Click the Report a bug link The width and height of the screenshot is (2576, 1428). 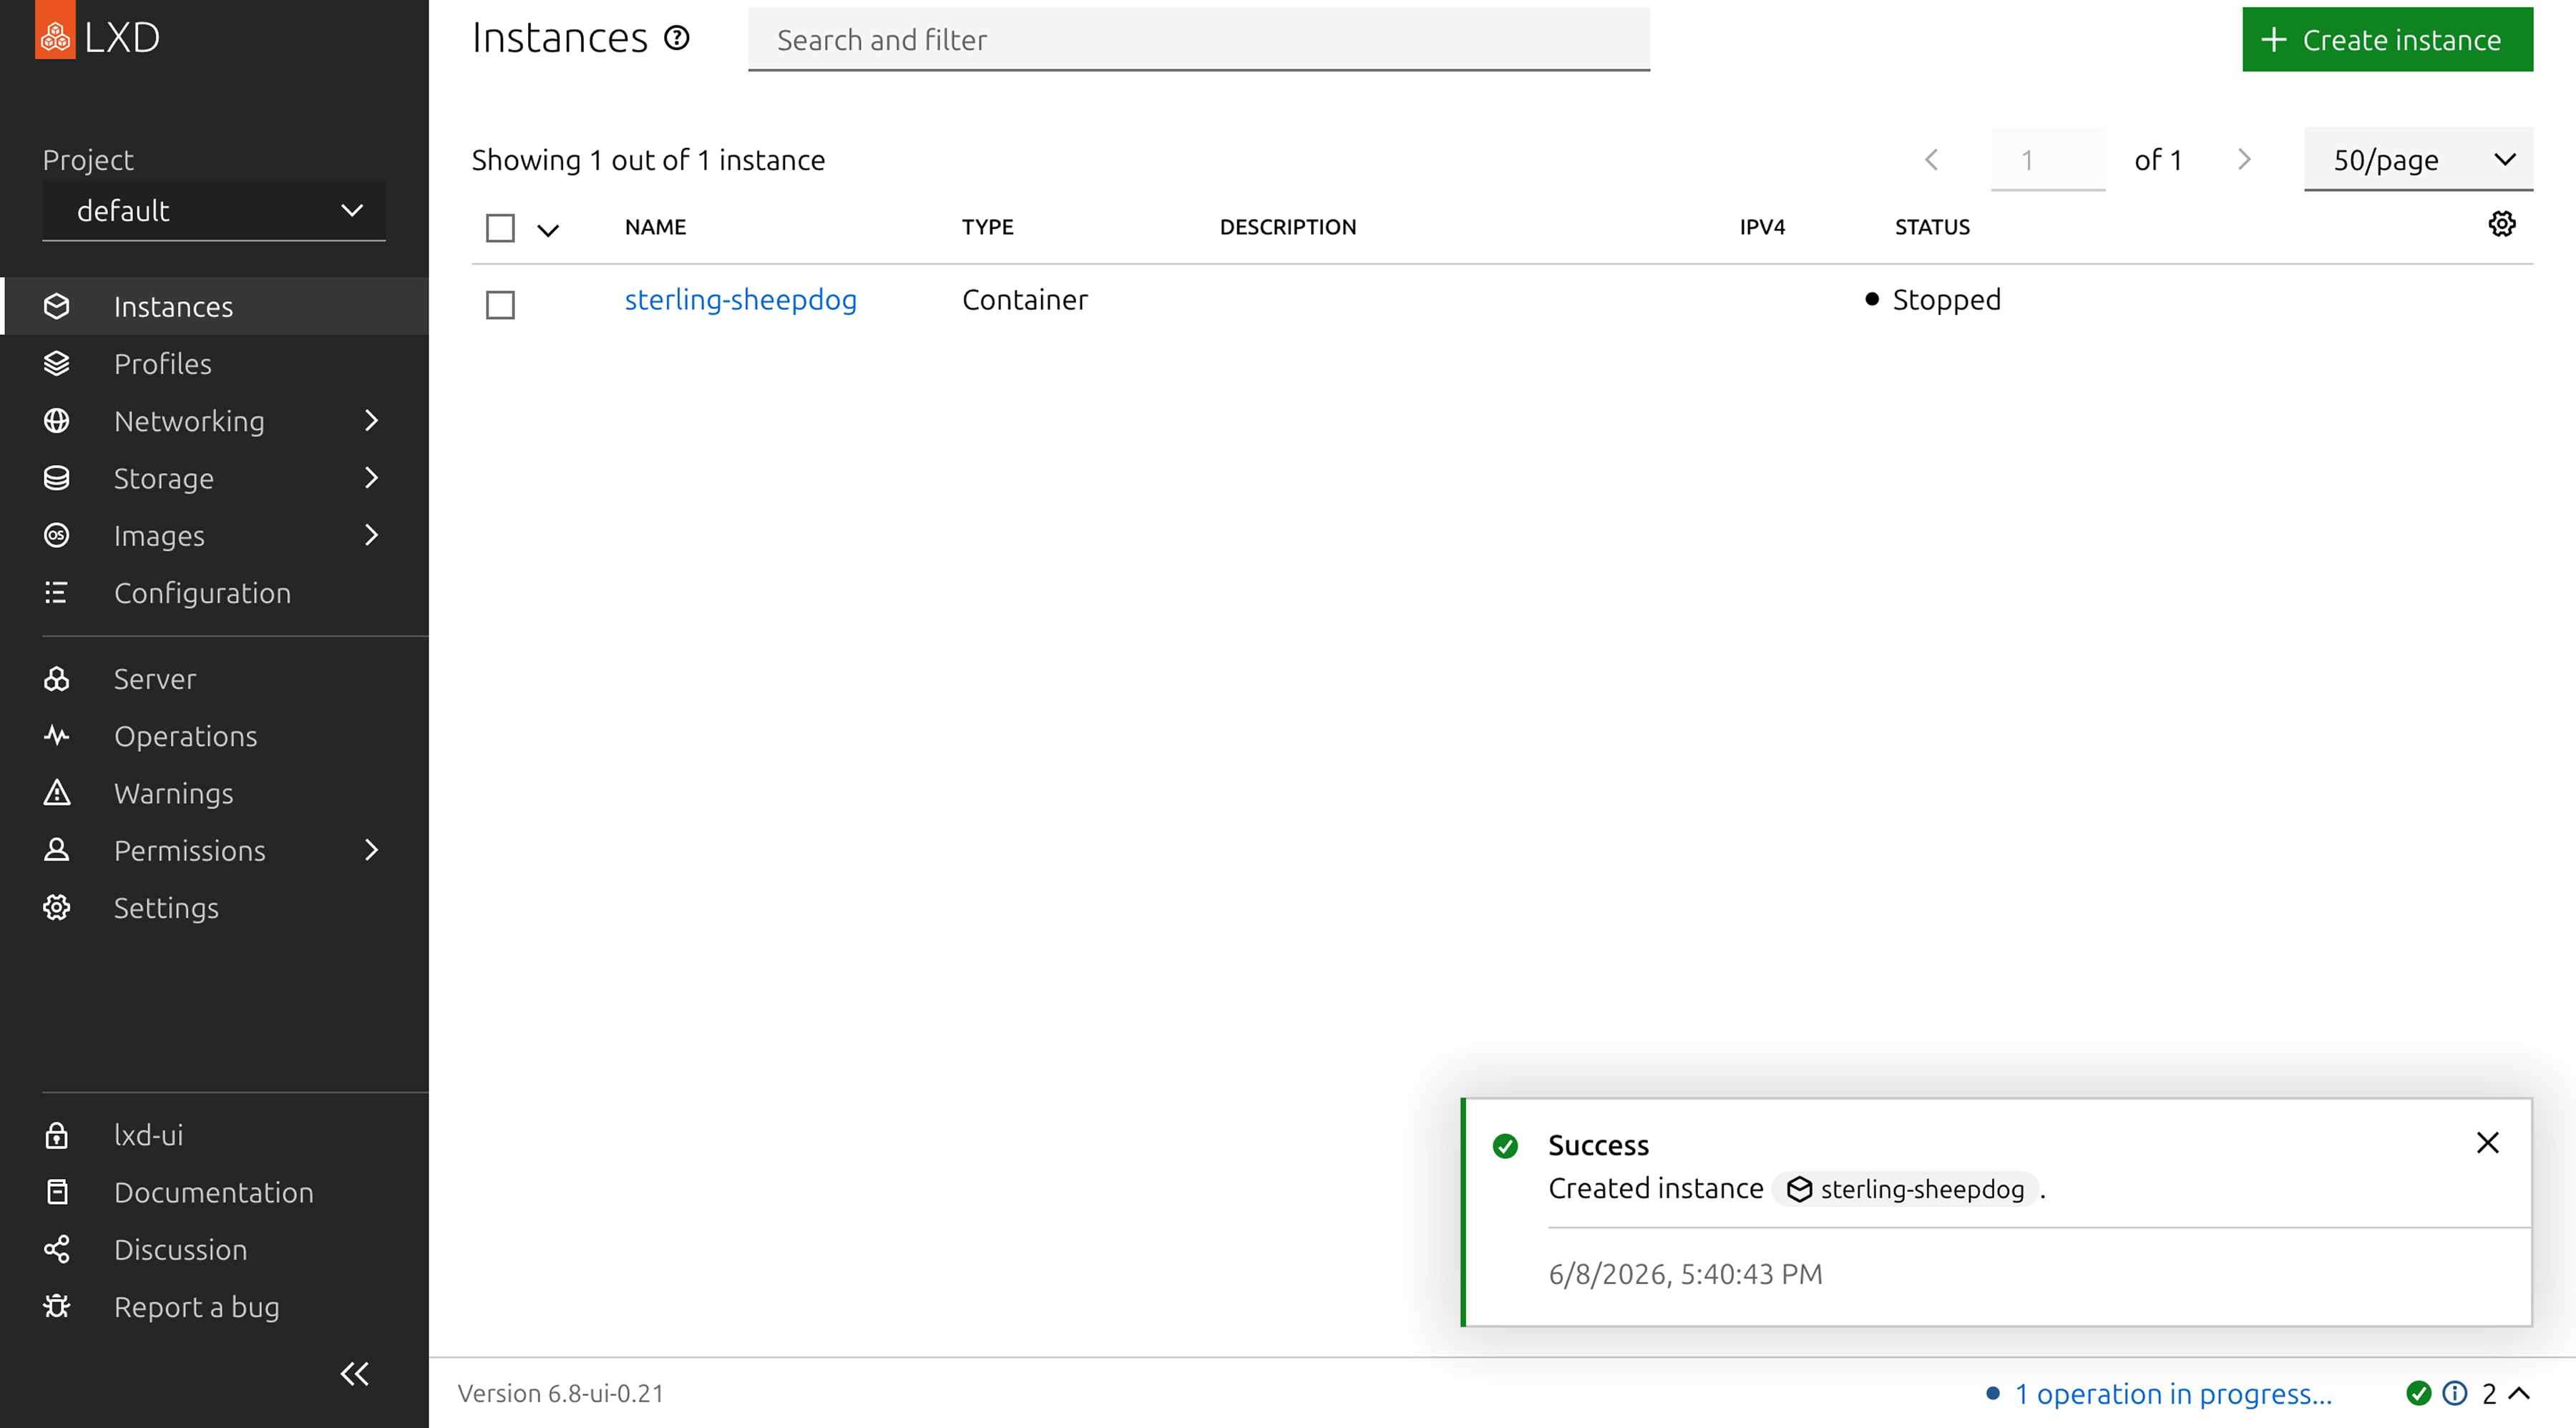click(x=197, y=1307)
